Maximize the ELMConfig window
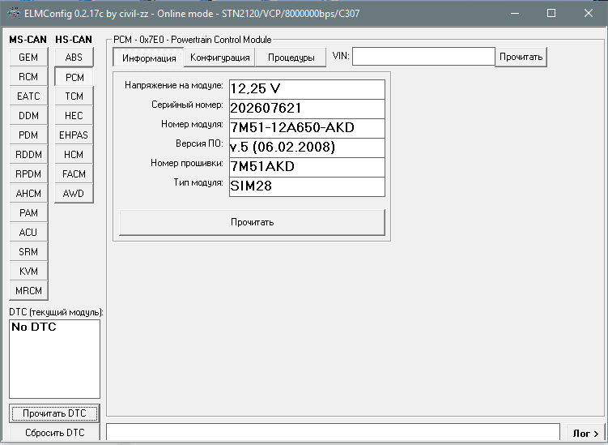This screenshot has width=608, height=445. [551, 13]
